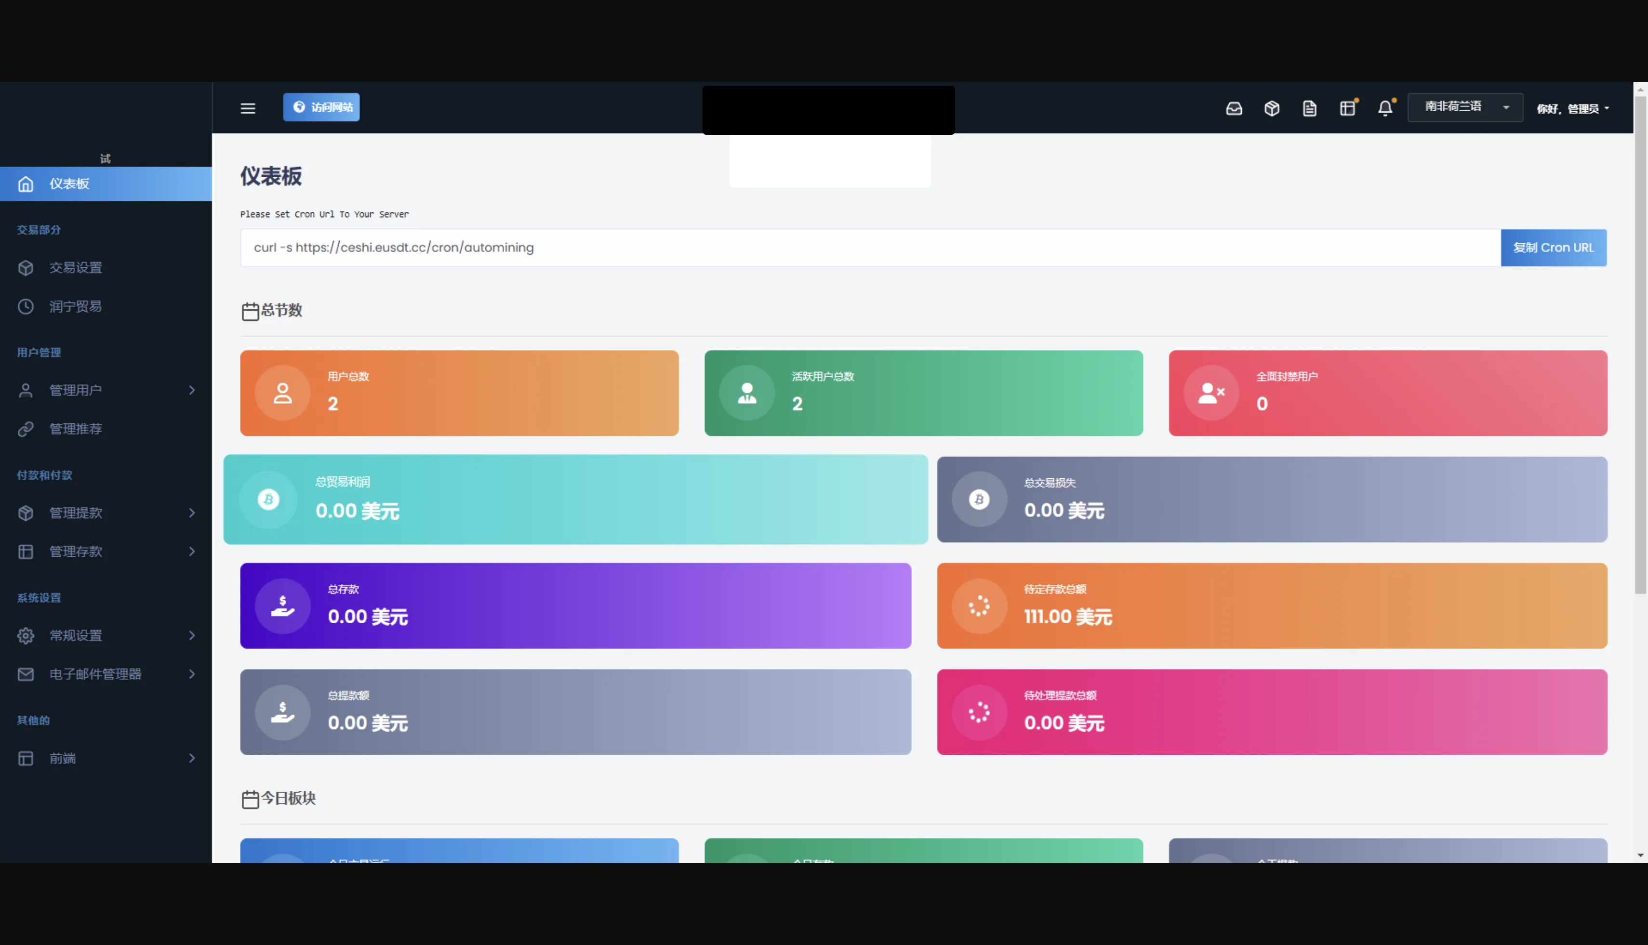
Task: Open 管理推荐 in the sidebar
Action: click(x=75, y=428)
